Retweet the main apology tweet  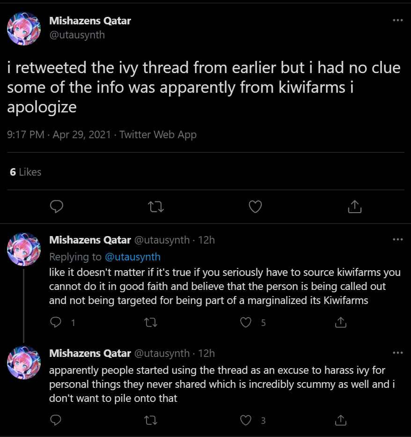click(156, 207)
